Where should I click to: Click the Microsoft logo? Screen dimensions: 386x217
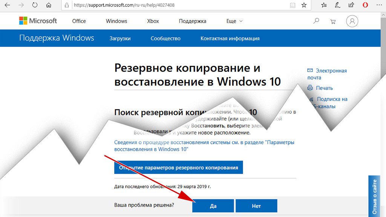(38, 21)
